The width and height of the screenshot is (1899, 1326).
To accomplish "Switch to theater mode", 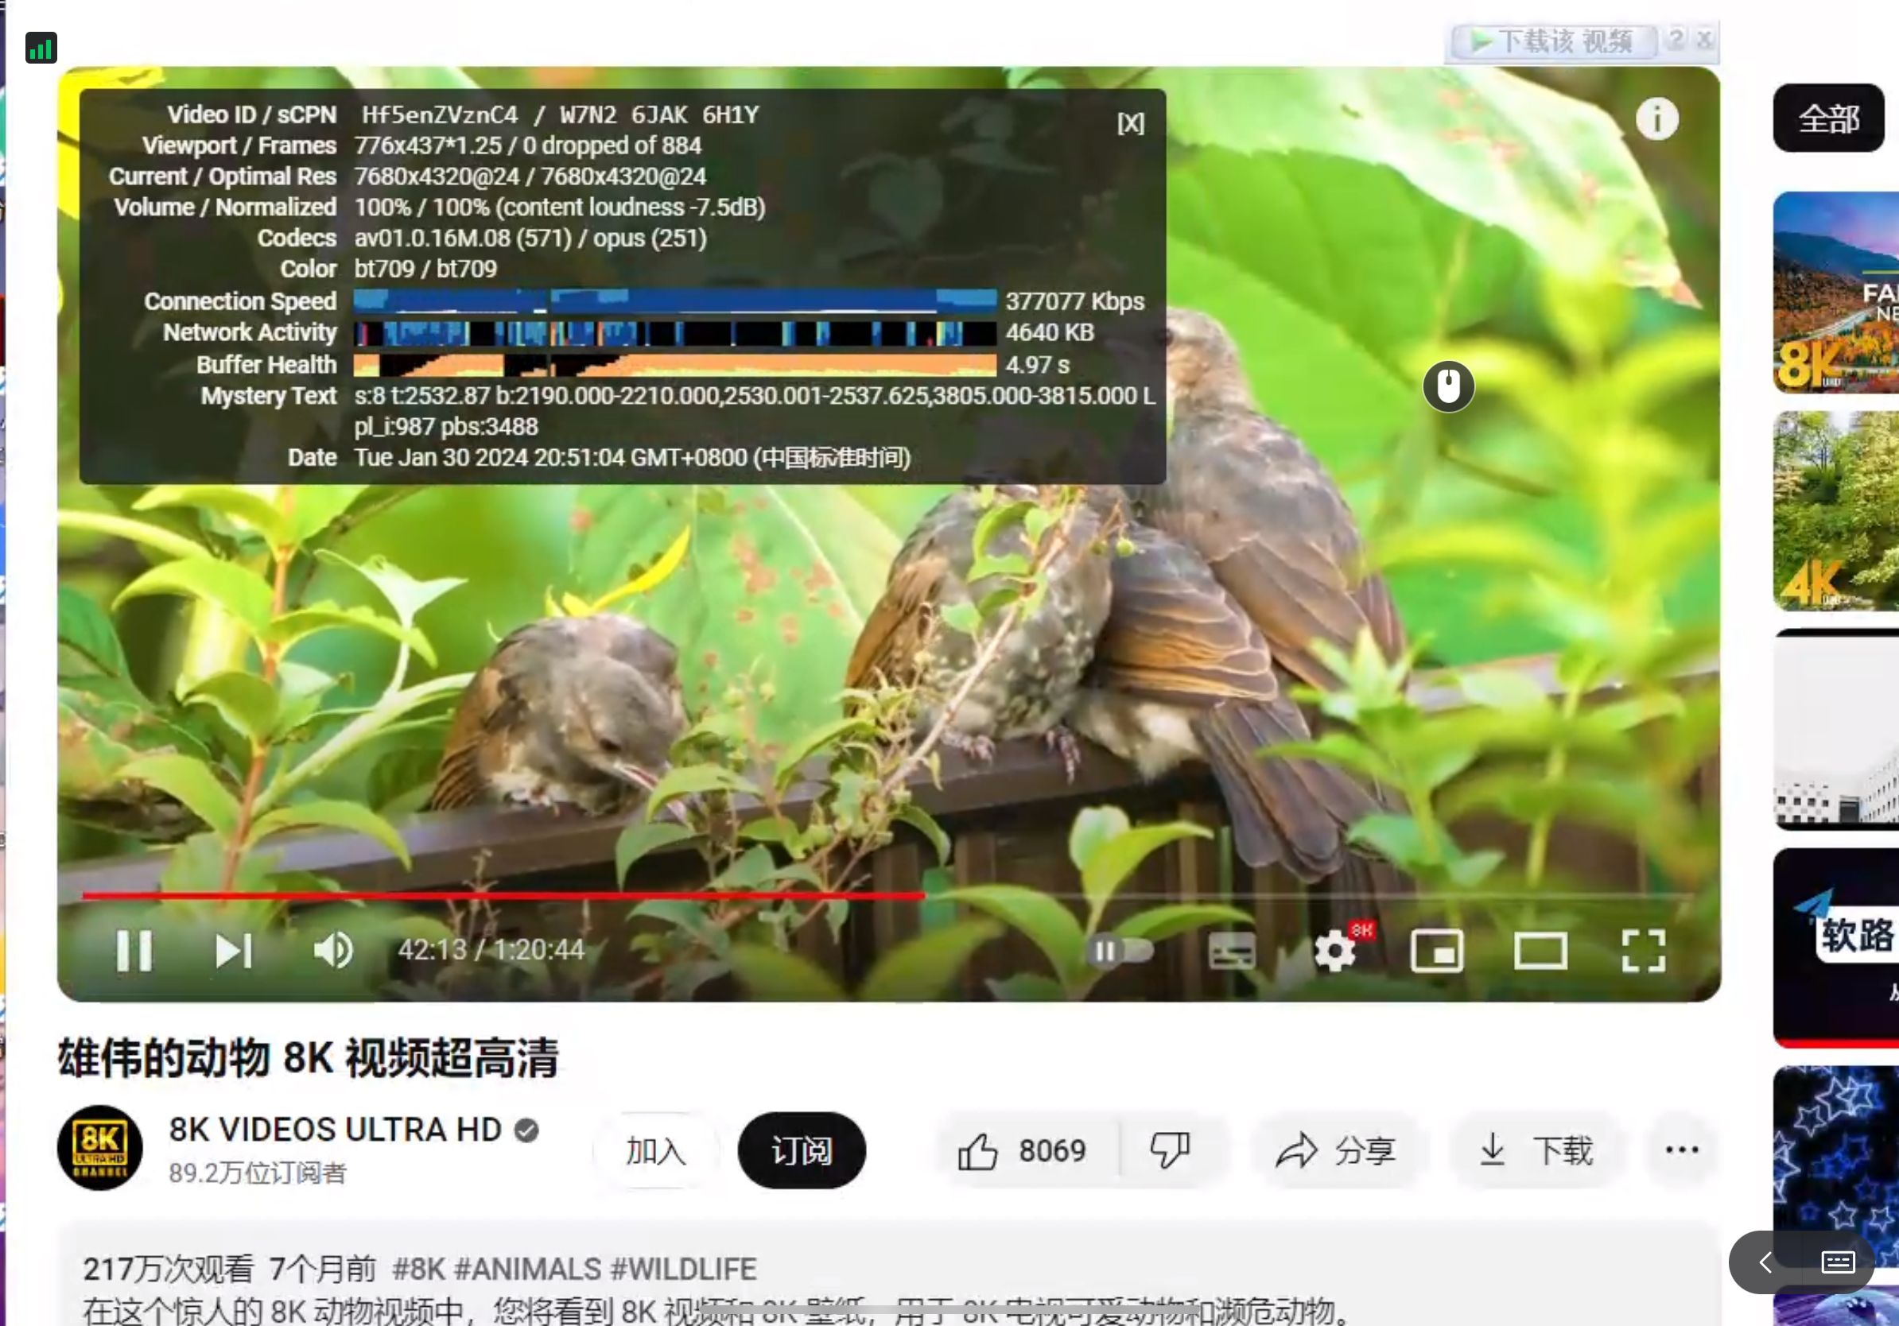I will click(1541, 951).
